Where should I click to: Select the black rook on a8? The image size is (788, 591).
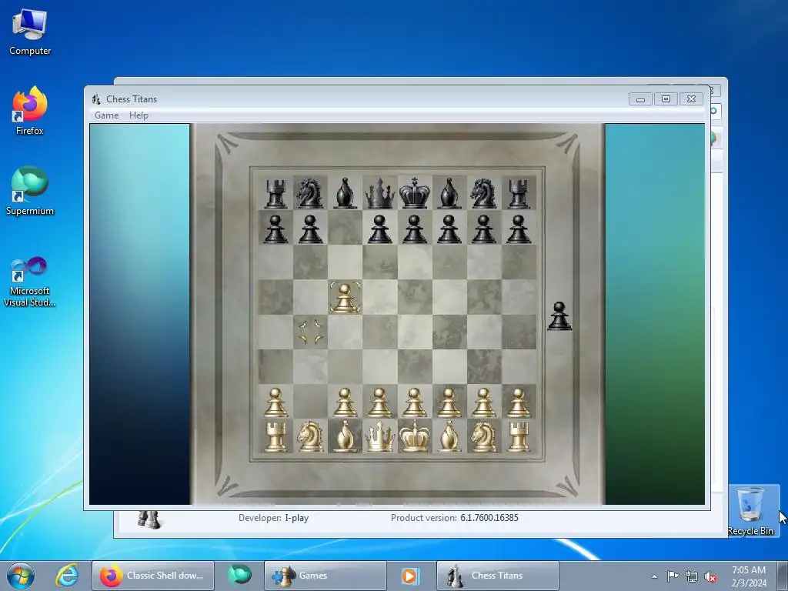point(275,193)
